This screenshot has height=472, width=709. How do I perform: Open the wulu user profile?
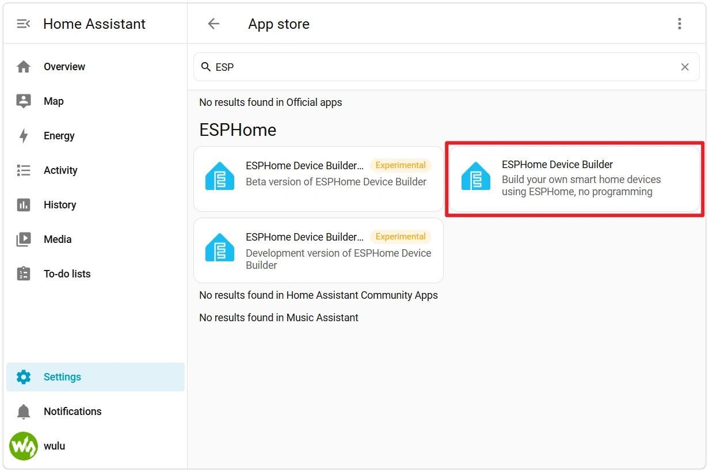pyautogui.click(x=96, y=446)
